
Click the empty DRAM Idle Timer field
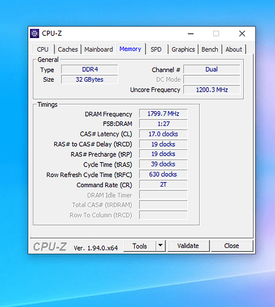coord(164,195)
